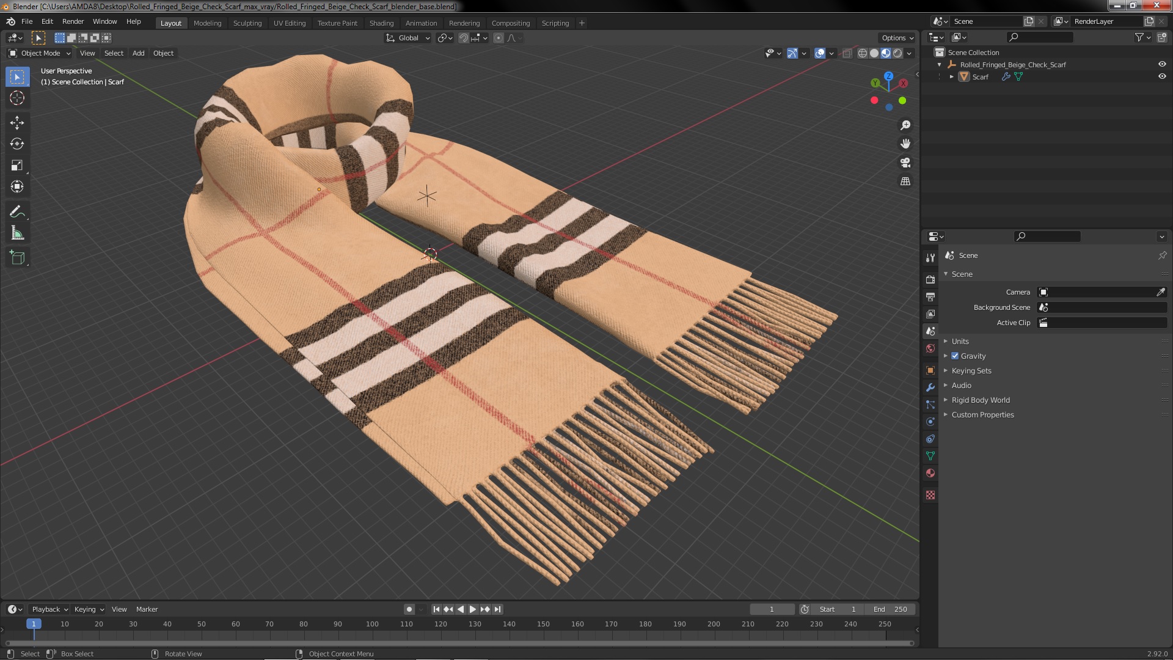1173x660 pixels.
Task: Open the Object Mode dropdown
Action: 40,53
